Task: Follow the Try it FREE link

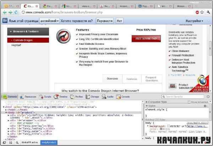Action: click(x=176, y=75)
